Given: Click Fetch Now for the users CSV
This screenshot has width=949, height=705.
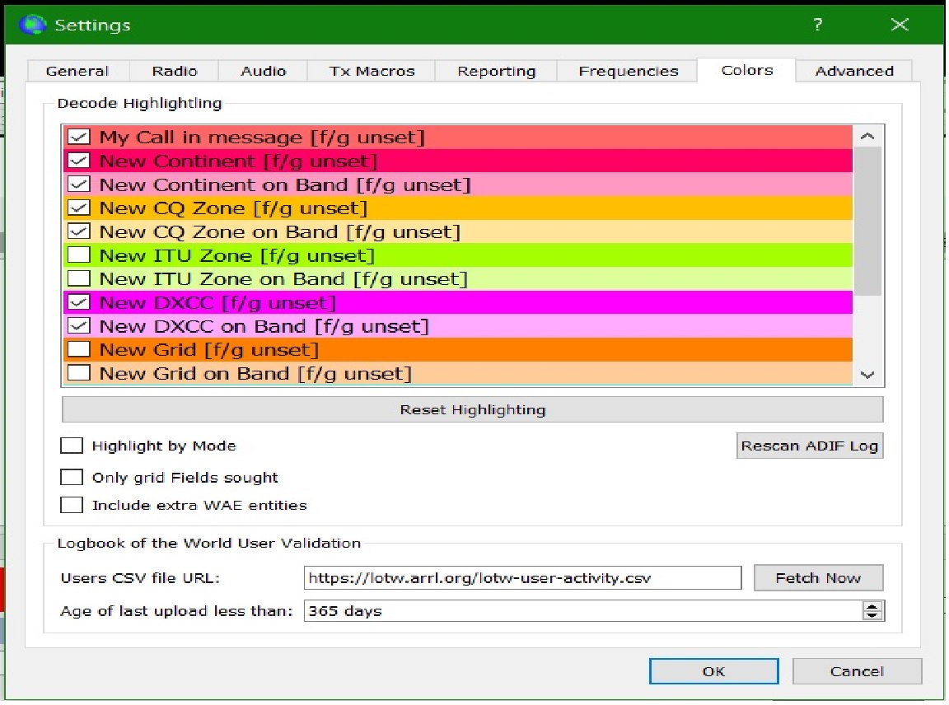Looking at the screenshot, I should click(818, 577).
